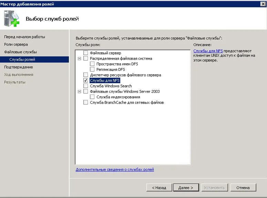267x198 pixels.
Task: Uncheck the Службы для NFS checkbox
Action: click(86, 80)
